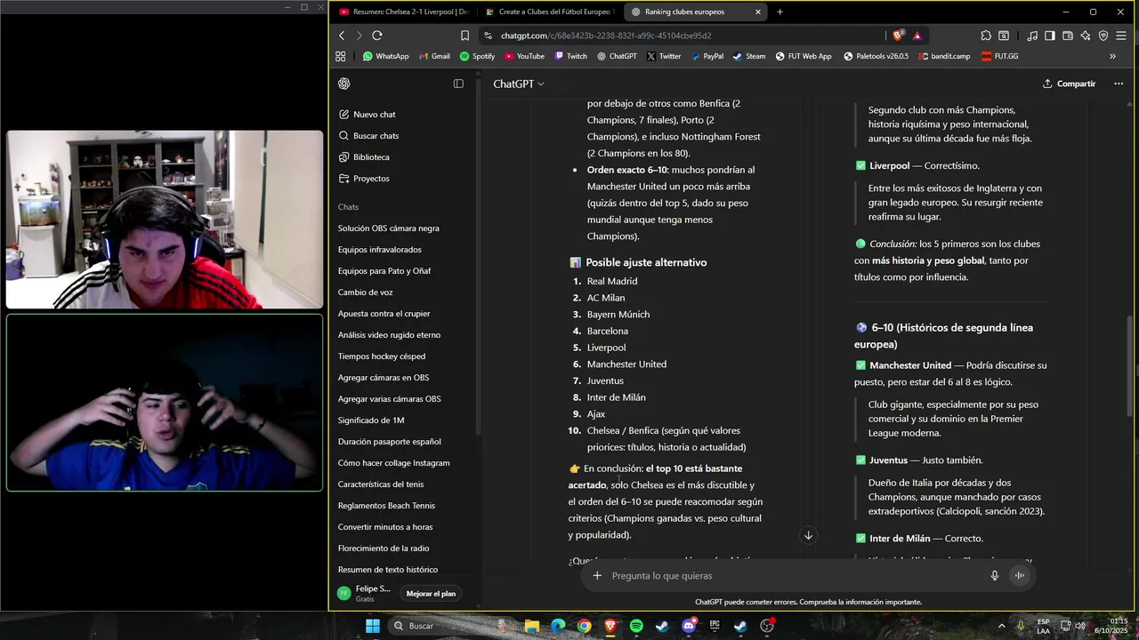The height and width of the screenshot is (640, 1139).
Task: Open the browser extensions puzzle icon
Action: pyautogui.click(x=986, y=36)
